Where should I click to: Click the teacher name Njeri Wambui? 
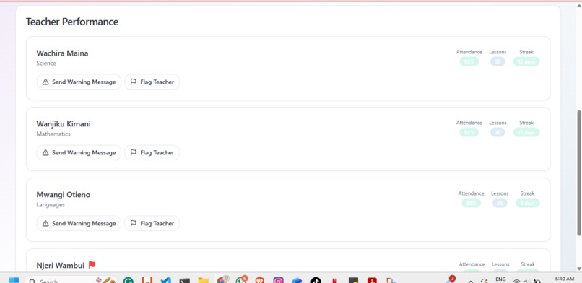(61, 266)
